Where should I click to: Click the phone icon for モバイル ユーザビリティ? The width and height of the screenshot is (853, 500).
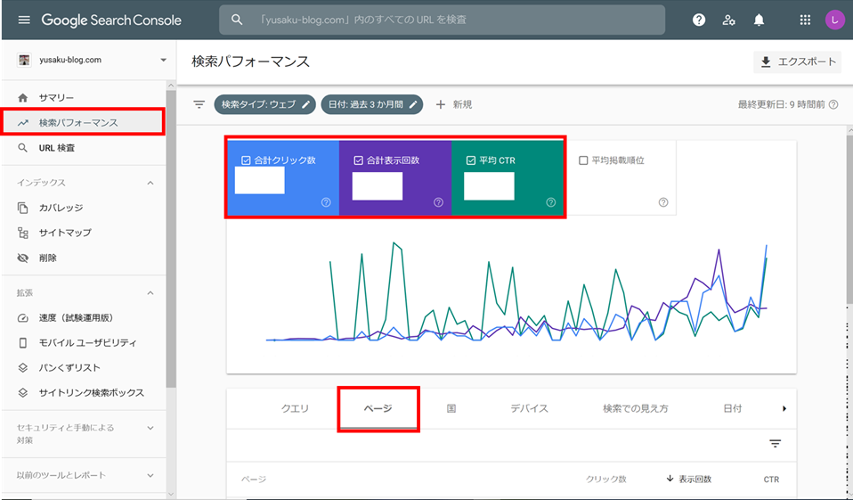click(x=23, y=342)
